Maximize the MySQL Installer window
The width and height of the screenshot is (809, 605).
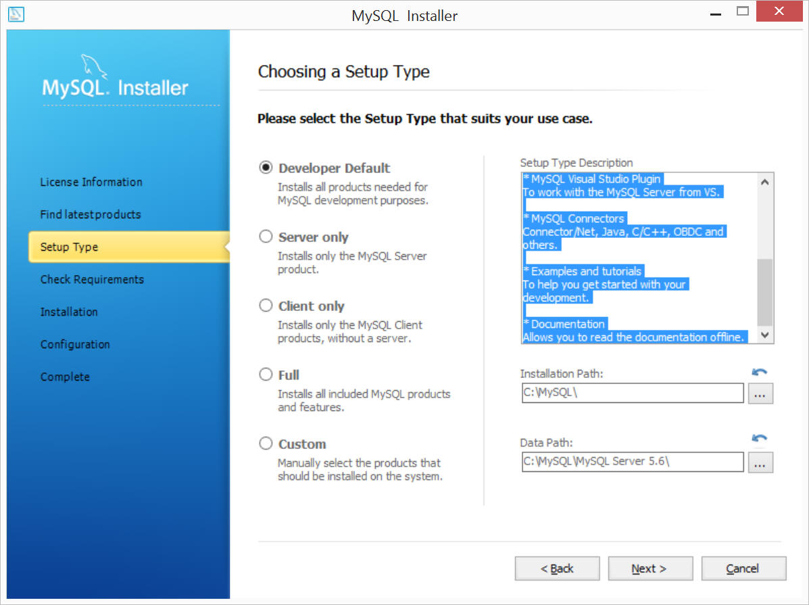click(743, 11)
